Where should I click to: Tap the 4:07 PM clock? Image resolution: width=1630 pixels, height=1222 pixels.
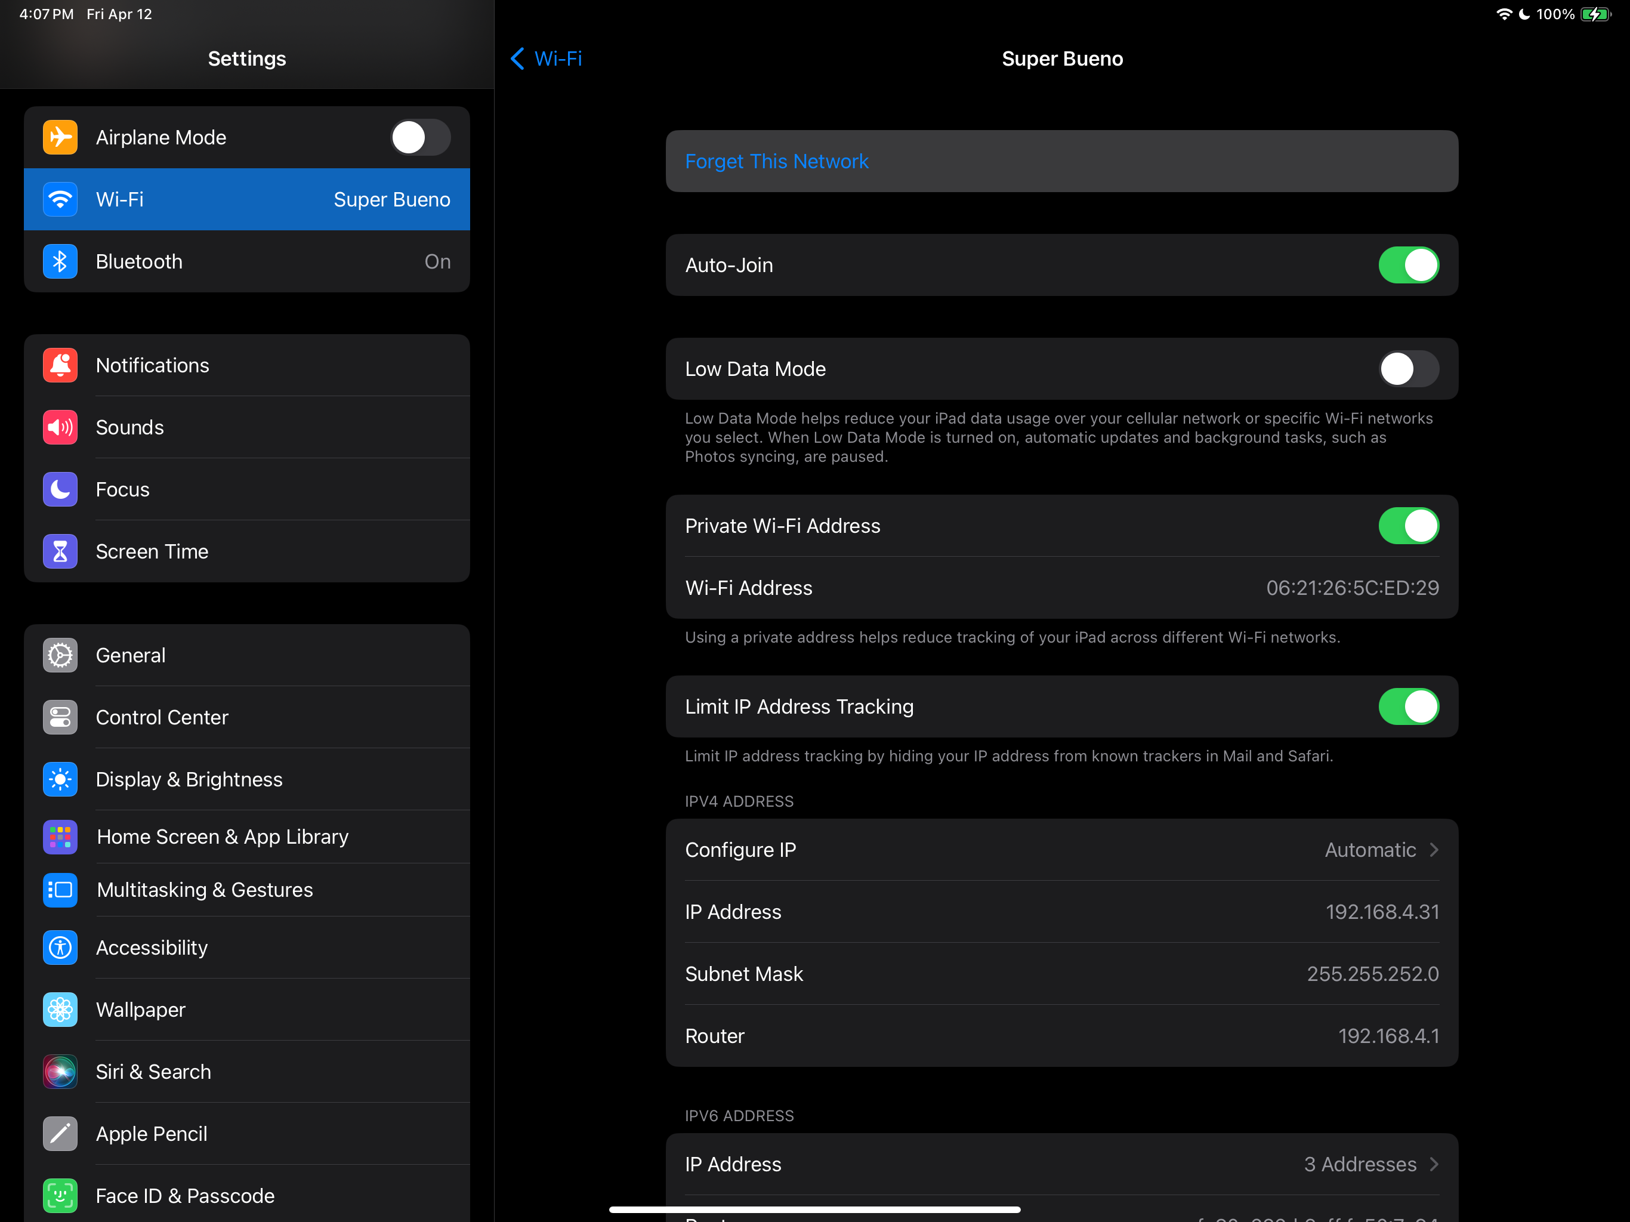[47, 14]
